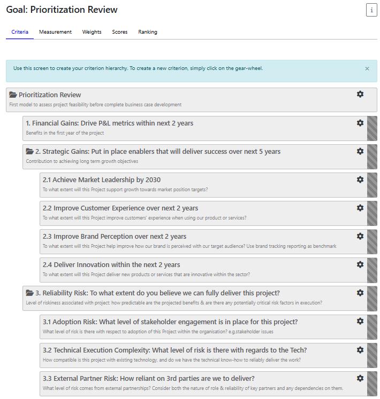
Task: Open gear for Deliver Innovation criterion
Action: tap(360, 264)
